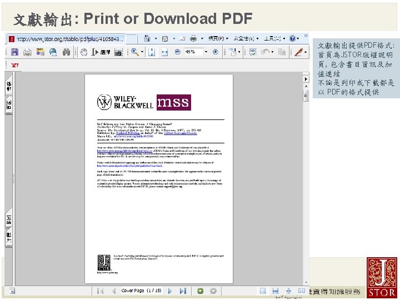This screenshot has width=400, height=300.
Task: Open the 網頁(P) Page menu
Action: [x=218, y=38]
